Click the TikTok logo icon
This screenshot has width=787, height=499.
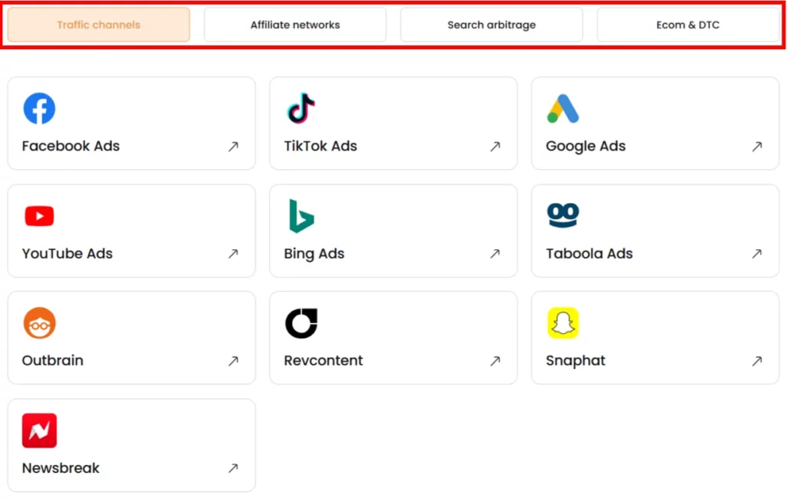pyautogui.click(x=300, y=108)
